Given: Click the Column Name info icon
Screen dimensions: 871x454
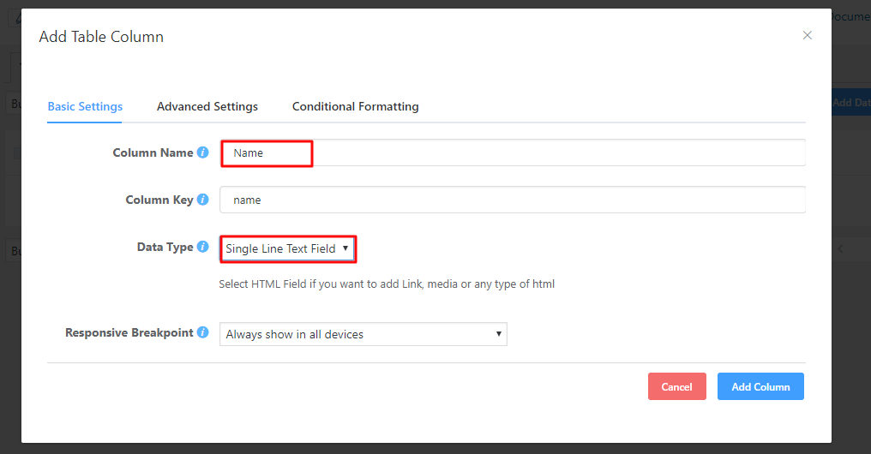Looking at the screenshot, I should [x=203, y=152].
